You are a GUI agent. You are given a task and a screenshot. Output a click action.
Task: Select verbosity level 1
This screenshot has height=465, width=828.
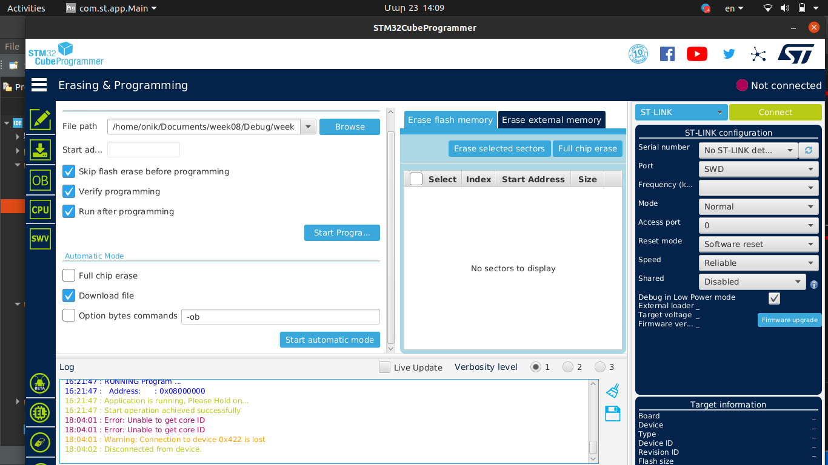coord(536,367)
